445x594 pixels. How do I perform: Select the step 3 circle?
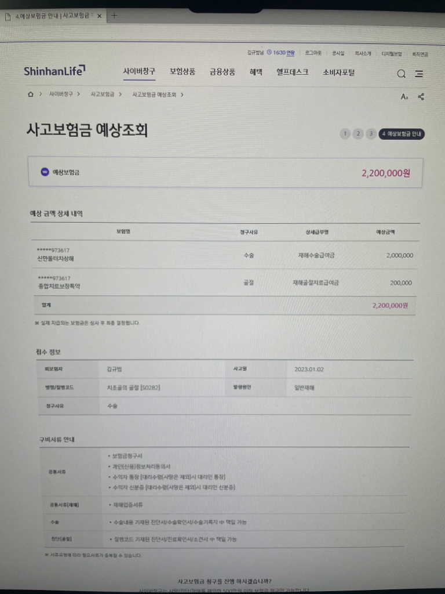[371, 134]
